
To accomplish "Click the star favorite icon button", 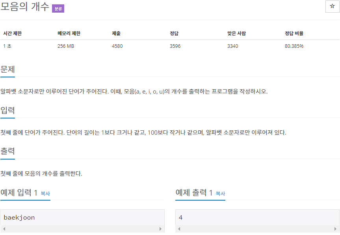I will pos(332,7).
